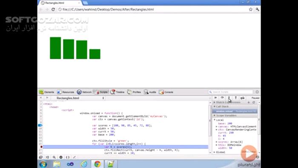This screenshot has width=298, height=168.
Task: Toggle breakpoint on highlighted line 16
Action: [x=41, y=147]
